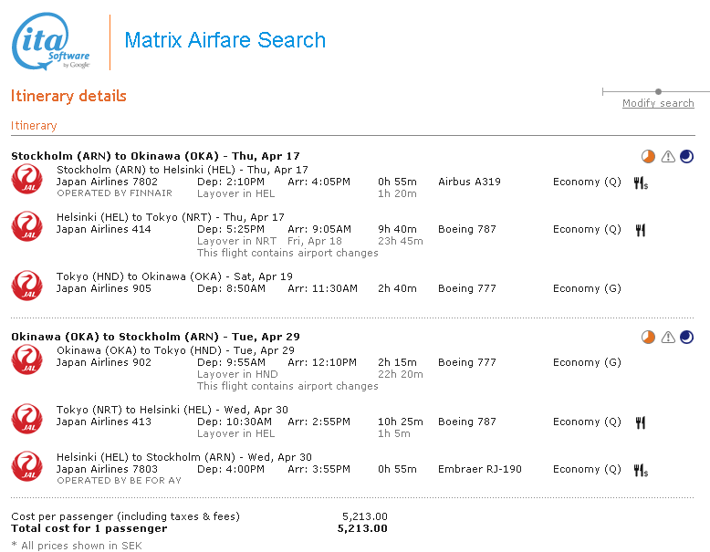This screenshot has width=710, height=552.
Task: Click the Stockholm to Okinawa outbound header
Action: [x=155, y=156]
